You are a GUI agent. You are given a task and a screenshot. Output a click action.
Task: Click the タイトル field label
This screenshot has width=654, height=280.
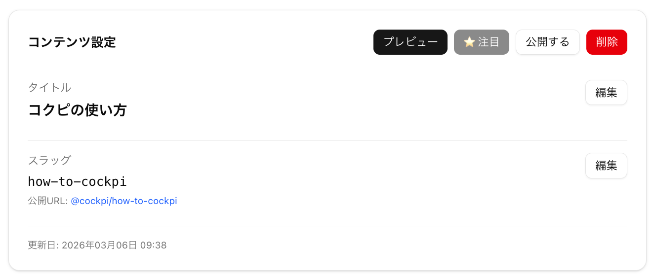point(49,88)
